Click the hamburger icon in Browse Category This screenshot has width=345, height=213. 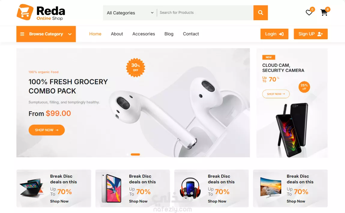point(22,34)
